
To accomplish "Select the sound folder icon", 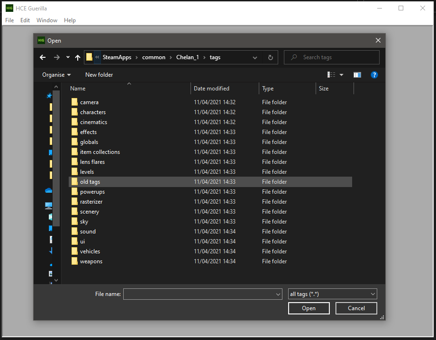I will 74,232.
